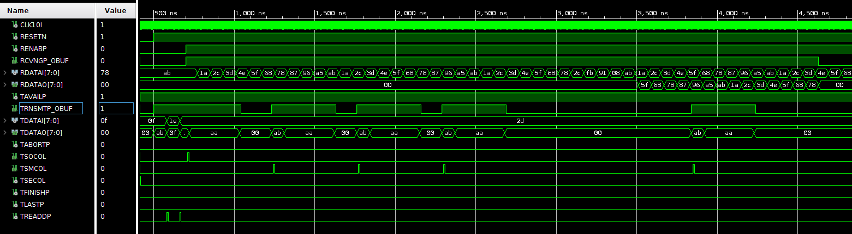Viewport: 852px width, 234px height.
Task: Click value 0 in the TSOCOL row
Action: click(x=102, y=157)
